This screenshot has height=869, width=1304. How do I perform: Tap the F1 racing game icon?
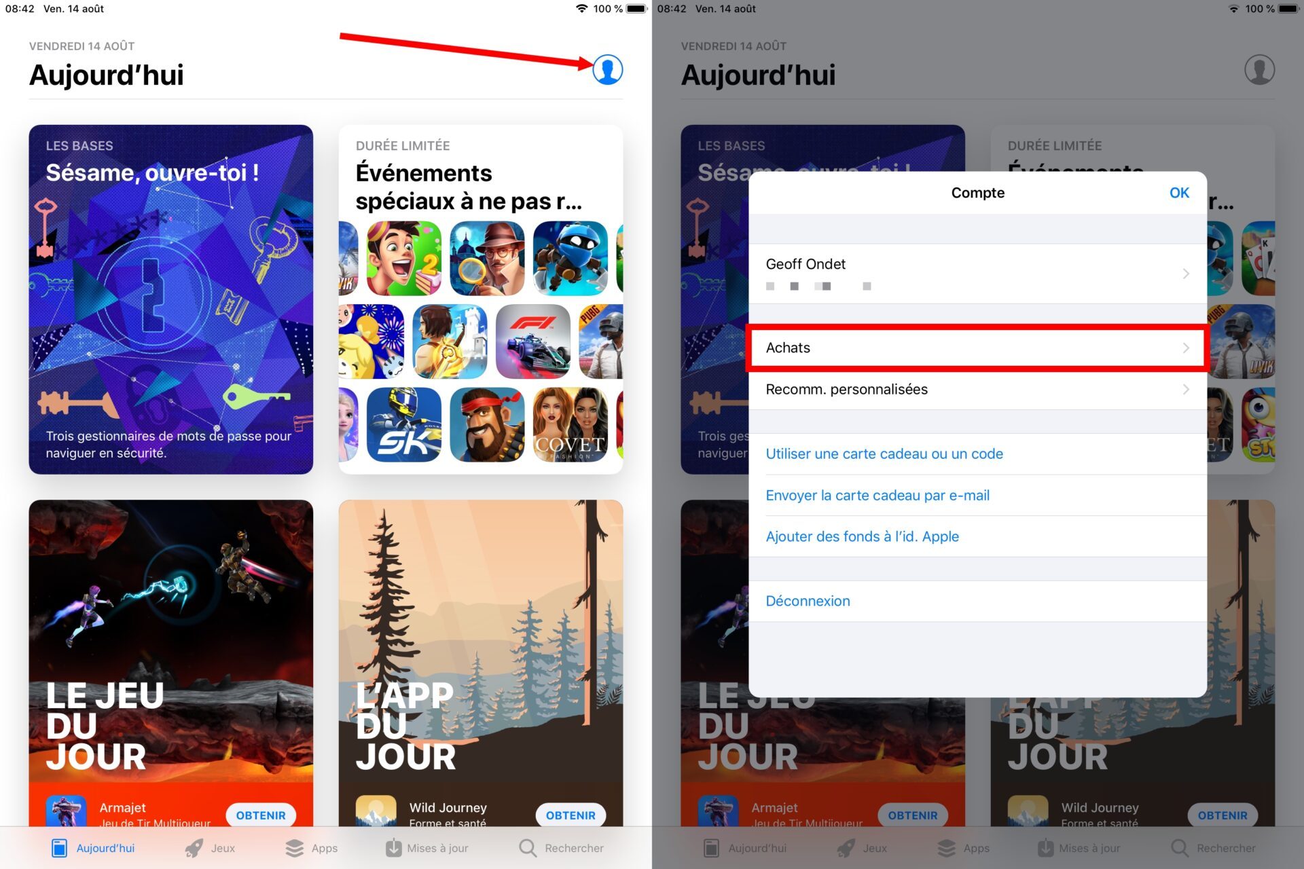tap(533, 341)
